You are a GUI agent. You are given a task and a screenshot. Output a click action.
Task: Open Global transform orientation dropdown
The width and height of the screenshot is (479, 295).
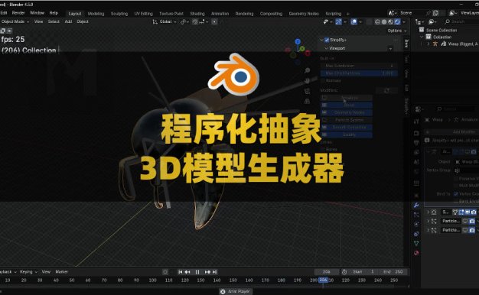pyautogui.click(x=165, y=21)
